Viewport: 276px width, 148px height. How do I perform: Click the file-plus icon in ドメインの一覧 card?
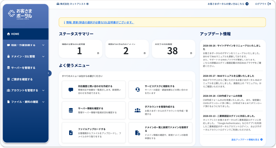[x=137, y=133]
